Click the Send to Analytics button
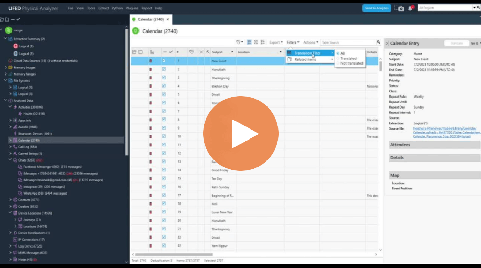The width and height of the screenshot is (481, 268). (x=376, y=8)
